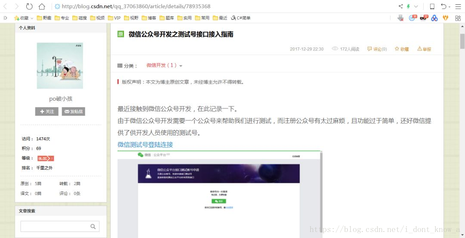This screenshot has width=465, height=238.
Task: Open the browser hamburger menu
Action: tap(458, 6)
